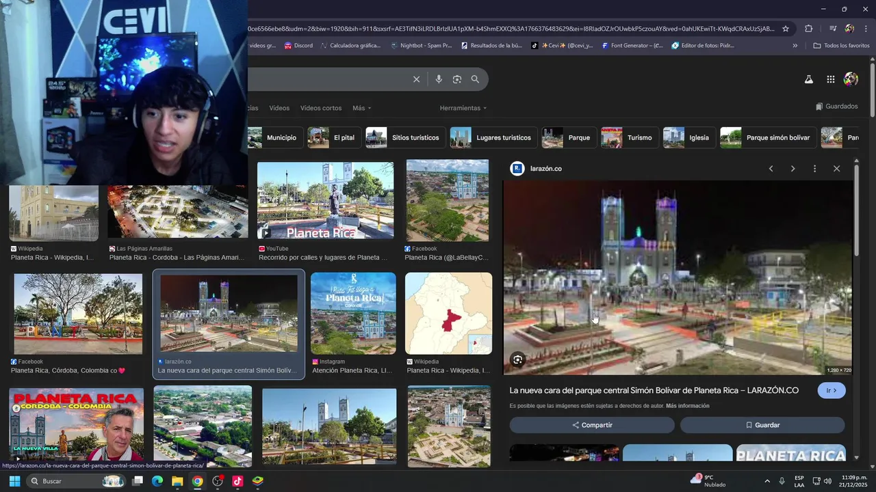This screenshot has height=492, width=876.
Task: Switch to the Videos cortos tab
Action: 321,108
